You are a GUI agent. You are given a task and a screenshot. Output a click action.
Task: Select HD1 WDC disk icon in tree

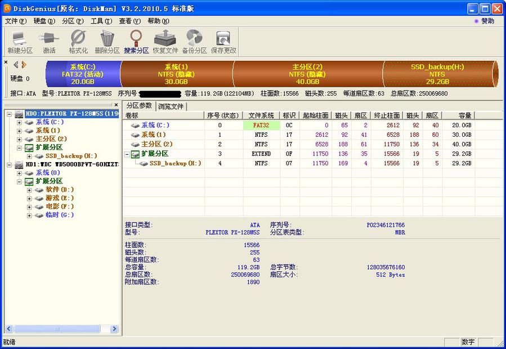click(x=19, y=165)
